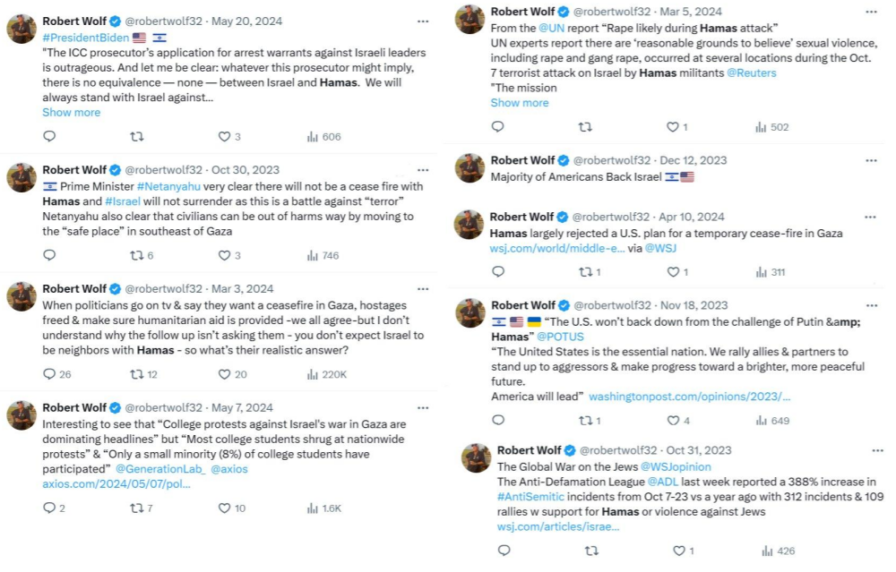View analytics for the May 7, 2024 tweet
The height and width of the screenshot is (572, 896).
click(314, 508)
